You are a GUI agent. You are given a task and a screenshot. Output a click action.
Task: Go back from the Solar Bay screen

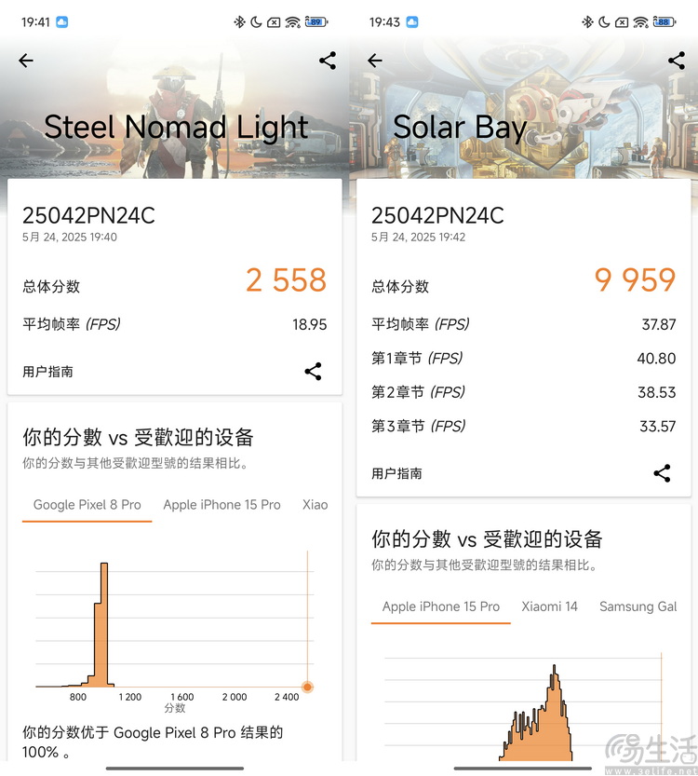pyautogui.click(x=375, y=61)
